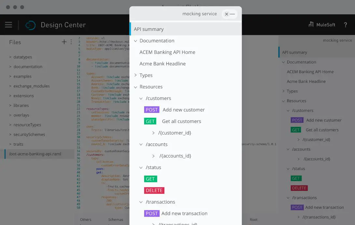Image resolution: width=355 pixels, height=225 pixels.
Task: Expand /{customer_id} in the popup
Action: [x=153, y=133]
